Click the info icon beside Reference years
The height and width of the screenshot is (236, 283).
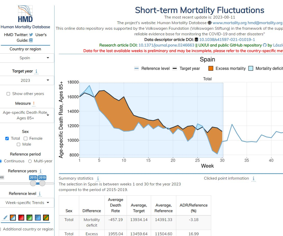click(41, 171)
